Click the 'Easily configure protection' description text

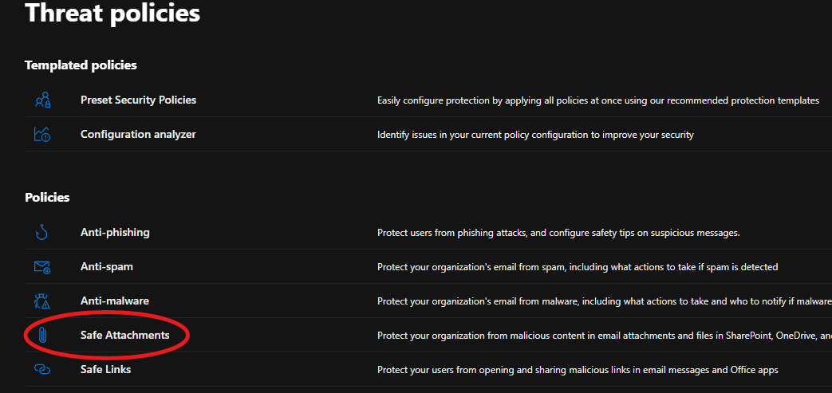coord(597,100)
